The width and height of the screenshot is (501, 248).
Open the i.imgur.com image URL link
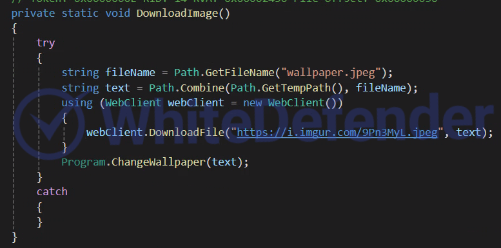[337, 132]
